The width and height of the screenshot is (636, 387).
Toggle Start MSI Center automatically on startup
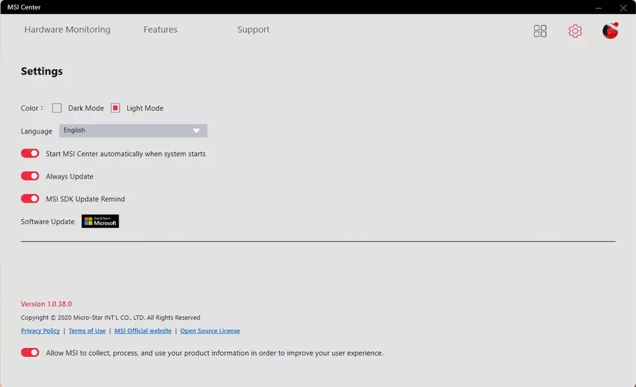click(x=30, y=153)
